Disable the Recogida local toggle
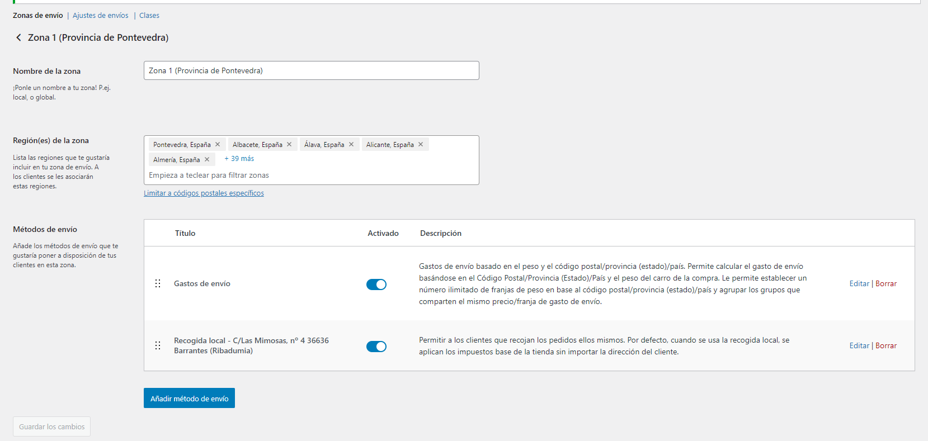Viewport: 928px width, 441px height. coord(376,347)
